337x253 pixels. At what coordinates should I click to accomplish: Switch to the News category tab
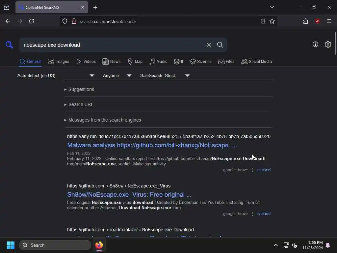[112, 62]
